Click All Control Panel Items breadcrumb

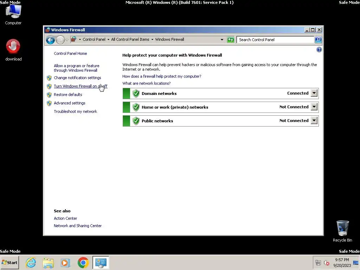[x=130, y=39]
